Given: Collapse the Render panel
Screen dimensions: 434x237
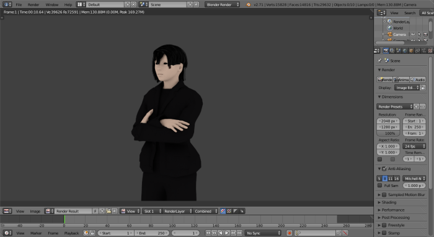Looking at the screenshot, I should click(x=379, y=70).
